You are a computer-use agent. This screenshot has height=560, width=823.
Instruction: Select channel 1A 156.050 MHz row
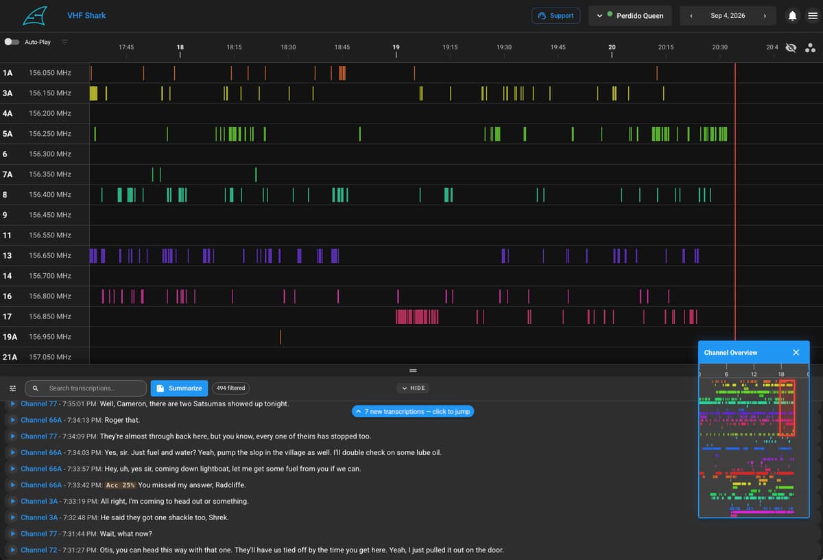45,73
